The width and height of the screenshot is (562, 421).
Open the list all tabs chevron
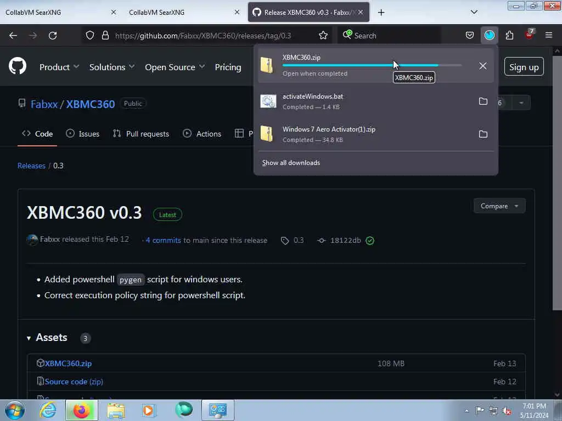(x=474, y=12)
